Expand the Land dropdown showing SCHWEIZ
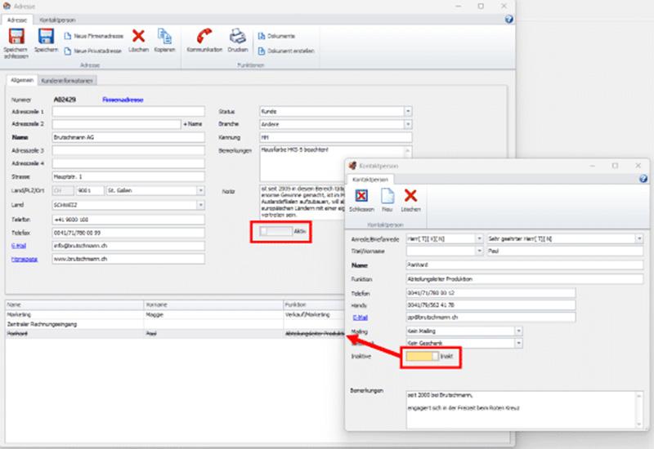 pyautogui.click(x=200, y=205)
